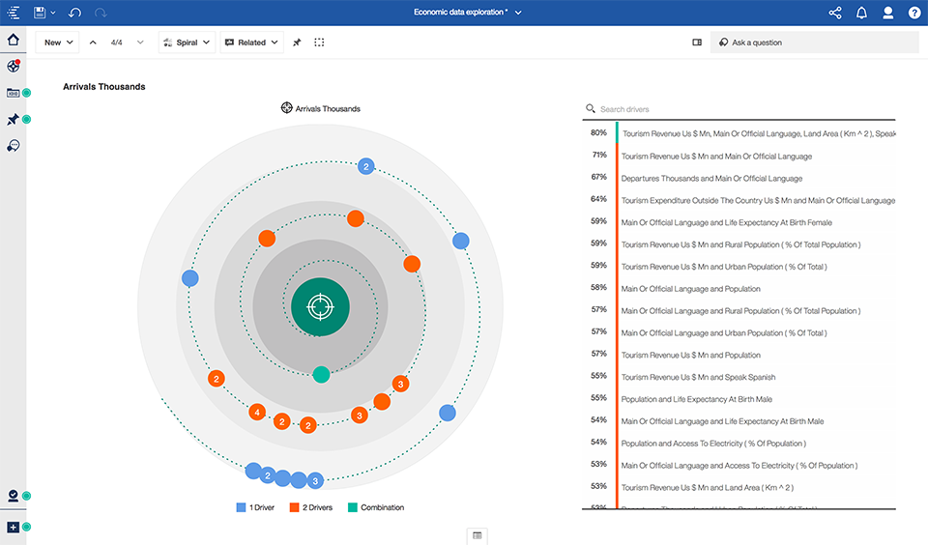Open the Related dropdown
The width and height of the screenshot is (928, 545).
coord(251,43)
